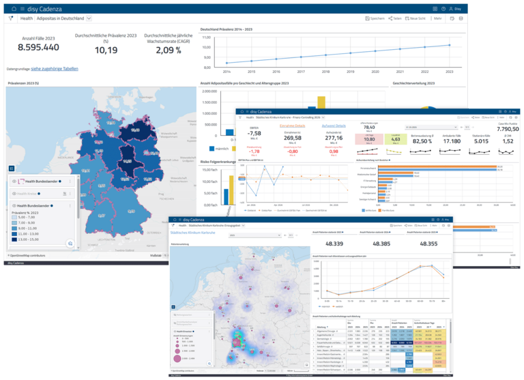Click next-year arrow in Einzugsgebiet window
The height and width of the screenshot is (380, 524).
[x=296, y=235]
